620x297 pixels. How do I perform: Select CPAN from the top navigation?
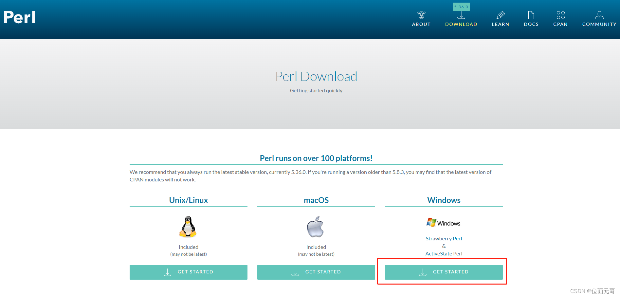560,24
